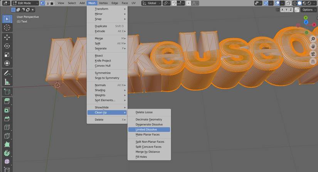
Task: Click the zoom magnifier viewport icon
Action: point(313,39)
